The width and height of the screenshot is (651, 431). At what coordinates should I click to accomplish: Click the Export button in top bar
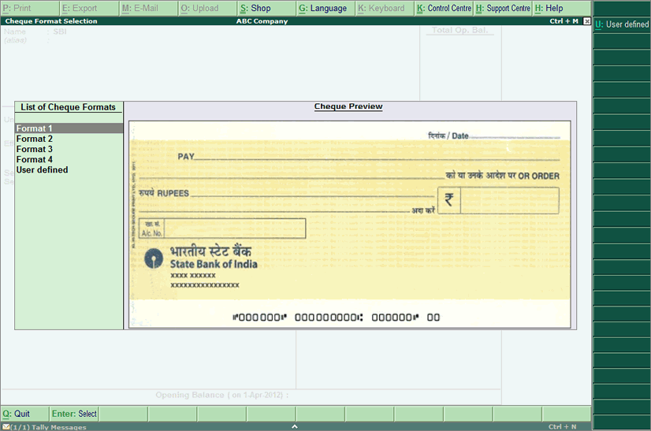pos(90,9)
